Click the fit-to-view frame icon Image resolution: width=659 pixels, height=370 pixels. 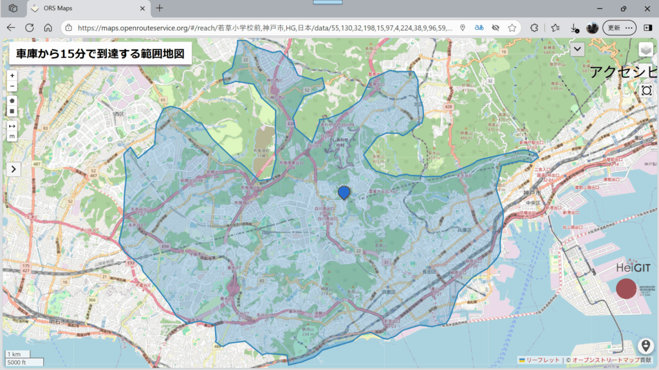pos(646,91)
